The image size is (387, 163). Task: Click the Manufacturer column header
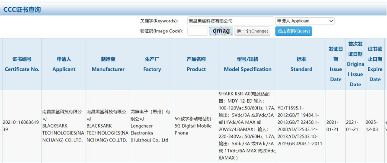pyautogui.click(x=108, y=64)
